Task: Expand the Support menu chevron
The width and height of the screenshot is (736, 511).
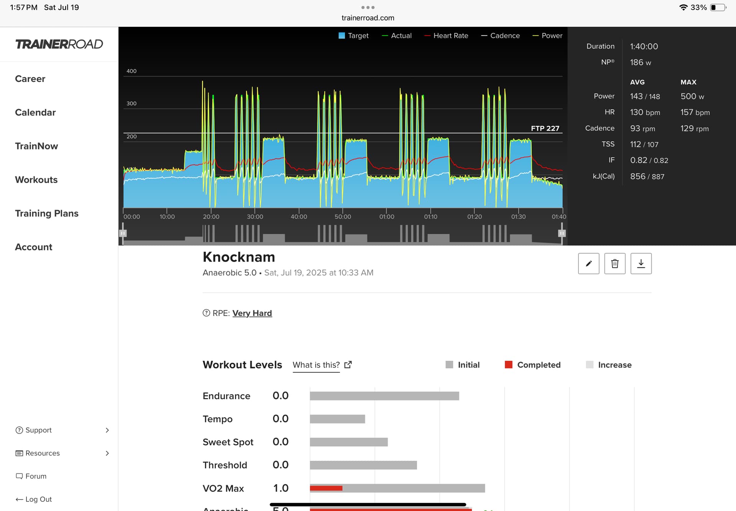Action: click(x=107, y=430)
